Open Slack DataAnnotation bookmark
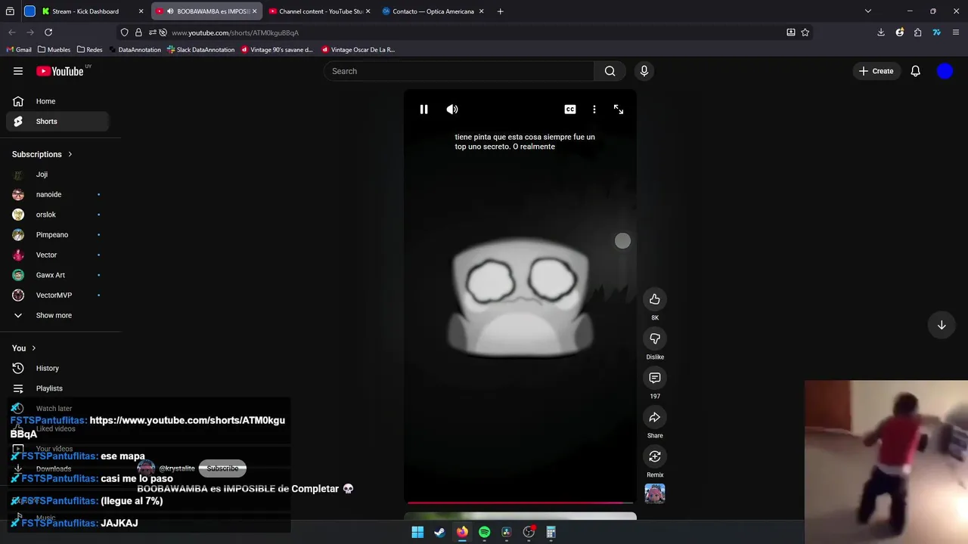The width and height of the screenshot is (968, 544). (200, 50)
